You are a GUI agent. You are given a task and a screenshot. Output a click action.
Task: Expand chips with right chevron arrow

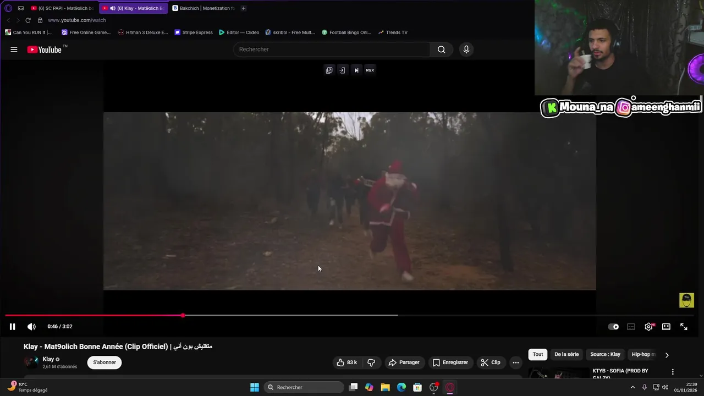point(667,355)
